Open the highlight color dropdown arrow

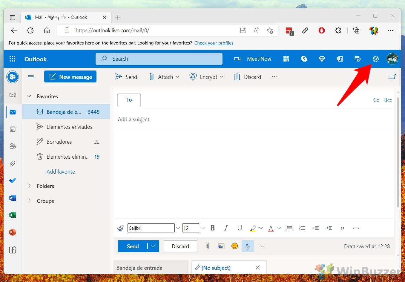261,228
